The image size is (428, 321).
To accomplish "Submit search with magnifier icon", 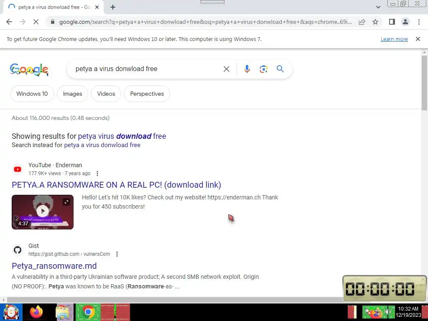I will (280, 69).
